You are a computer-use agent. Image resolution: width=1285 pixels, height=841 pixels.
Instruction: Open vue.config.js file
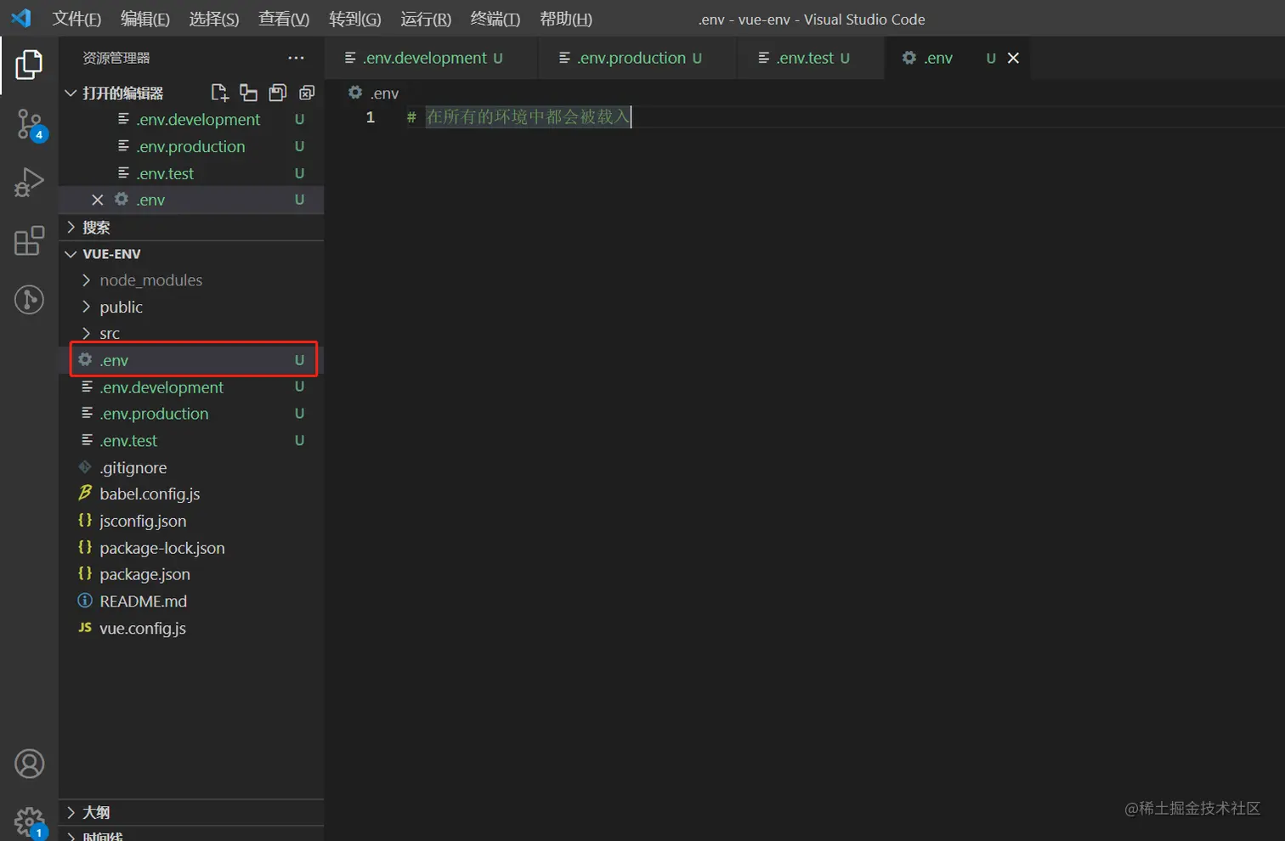[x=192, y=628]
